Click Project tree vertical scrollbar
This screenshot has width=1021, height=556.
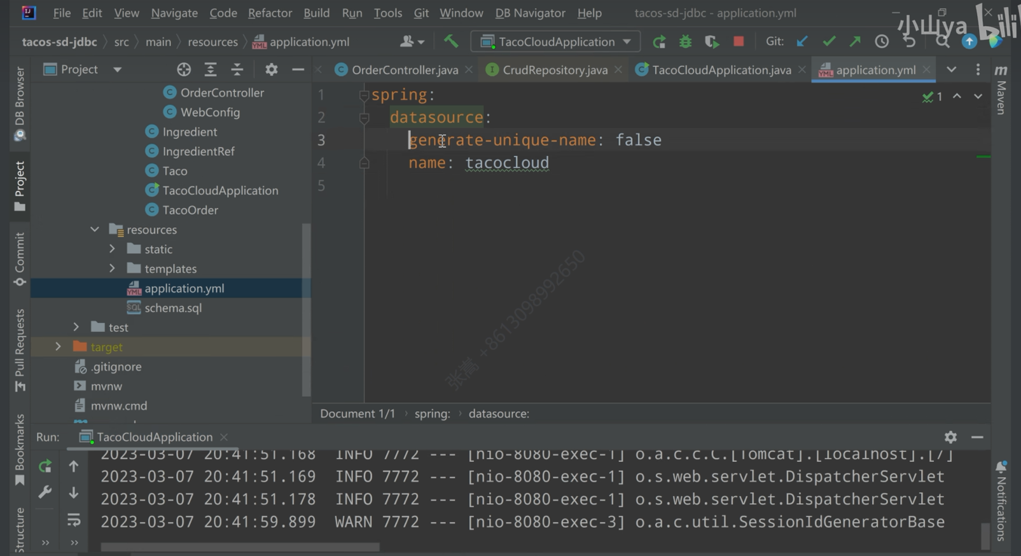pyautogui.click(x=306, y=309)
